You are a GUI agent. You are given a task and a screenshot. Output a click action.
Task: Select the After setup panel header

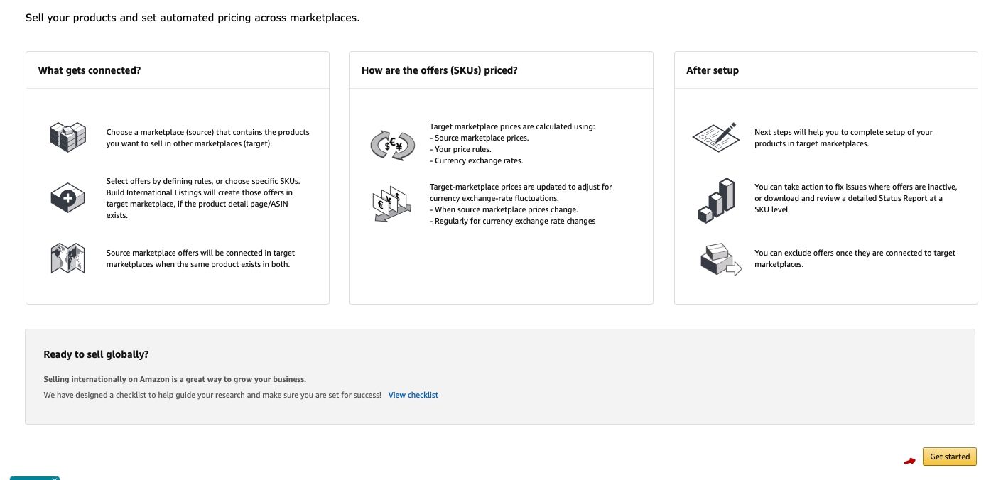tap(712, 70)
